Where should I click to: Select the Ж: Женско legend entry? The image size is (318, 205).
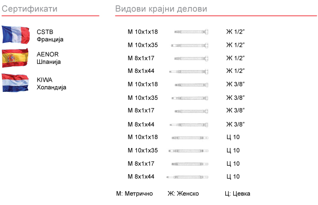183,194
